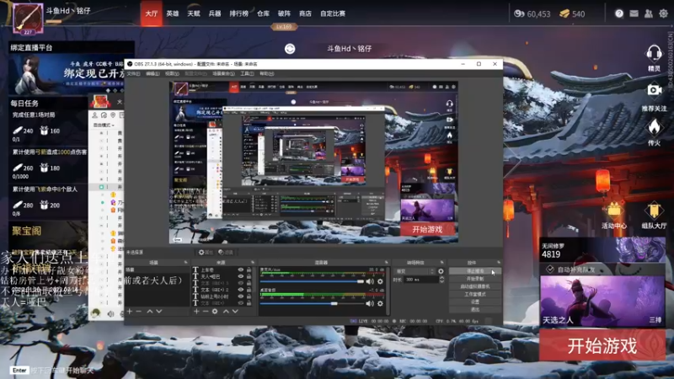Go to the 商店 shop tab
This screenshot has width=674, height=379.
point(305,13)
